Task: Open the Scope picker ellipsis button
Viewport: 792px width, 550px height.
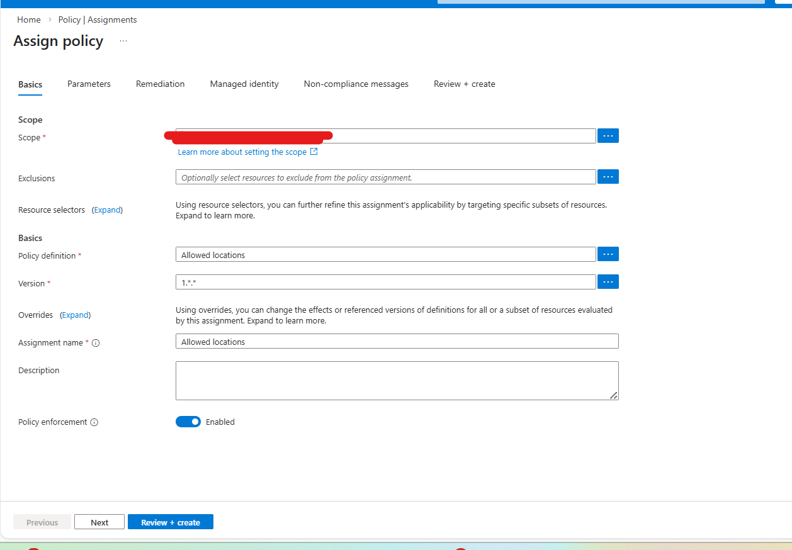Action: (608, 135)
